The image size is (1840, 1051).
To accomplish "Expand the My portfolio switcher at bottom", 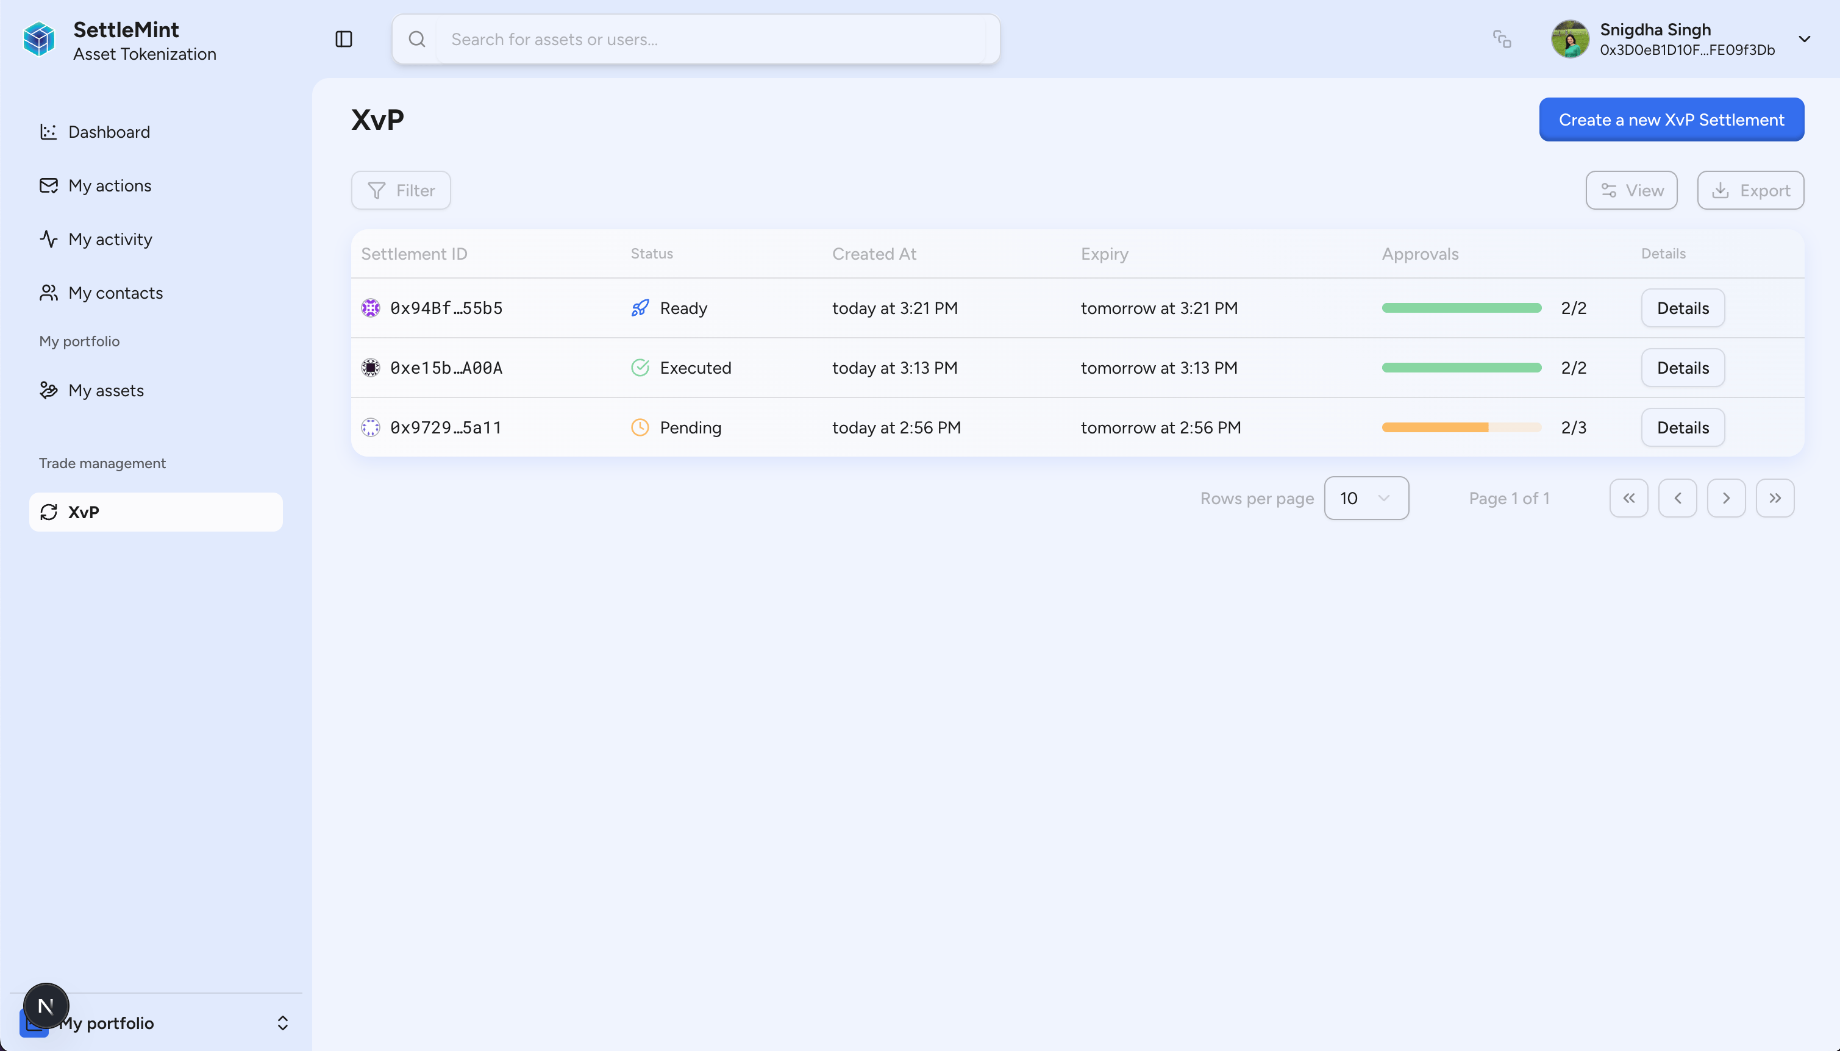I will pos(282,1023).
